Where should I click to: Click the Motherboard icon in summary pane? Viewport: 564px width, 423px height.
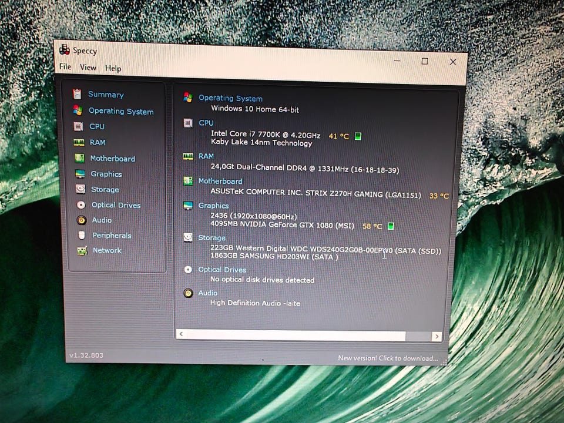click(188, 180)
